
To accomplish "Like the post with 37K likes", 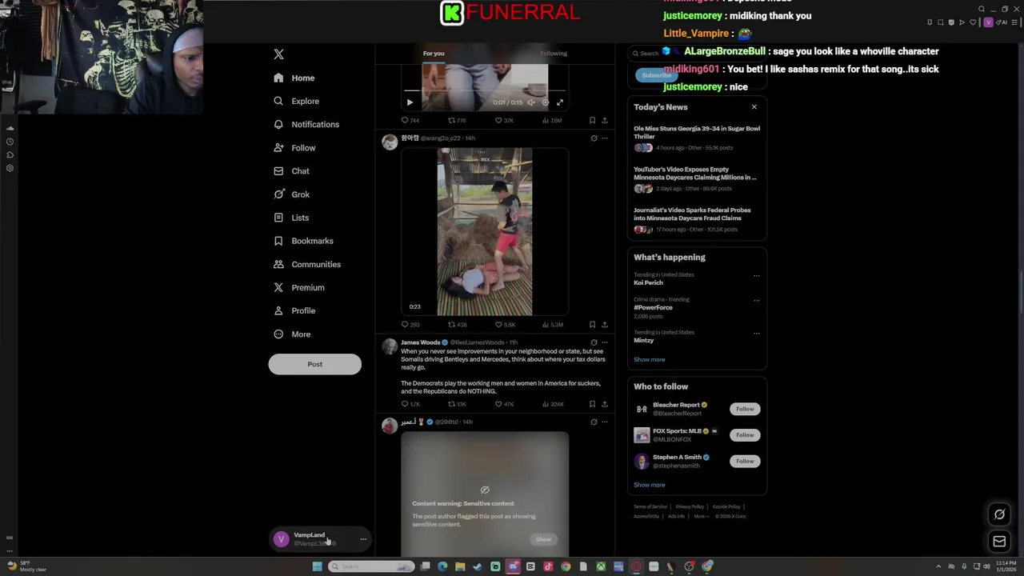I will click(504, 120).
